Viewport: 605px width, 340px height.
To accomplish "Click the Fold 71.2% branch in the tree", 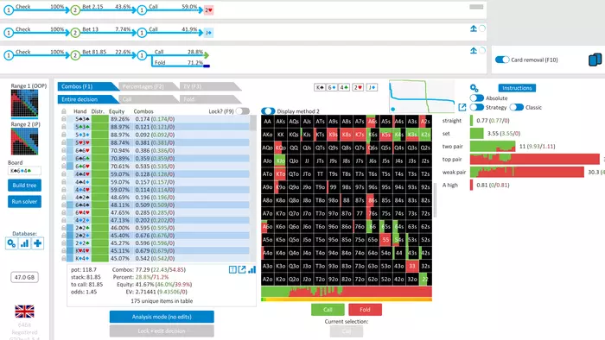I will [178, 63].
